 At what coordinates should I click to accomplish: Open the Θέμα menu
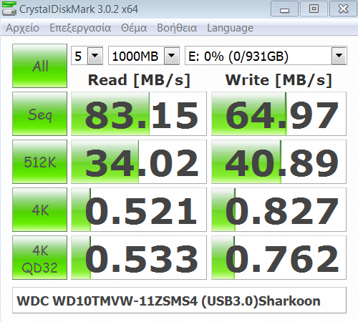click(x=134, y=28)
